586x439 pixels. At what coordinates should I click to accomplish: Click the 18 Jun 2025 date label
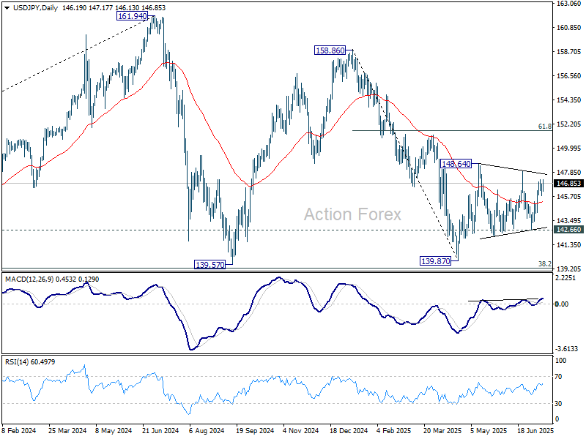(x=535, y=430)
